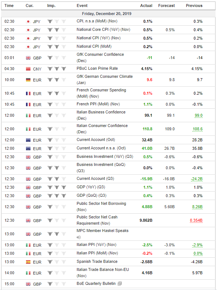Image resolution: width=217 pixels, height=290 pixels.
Task: Click the Actual column header
Action: (x=146, y=6)
